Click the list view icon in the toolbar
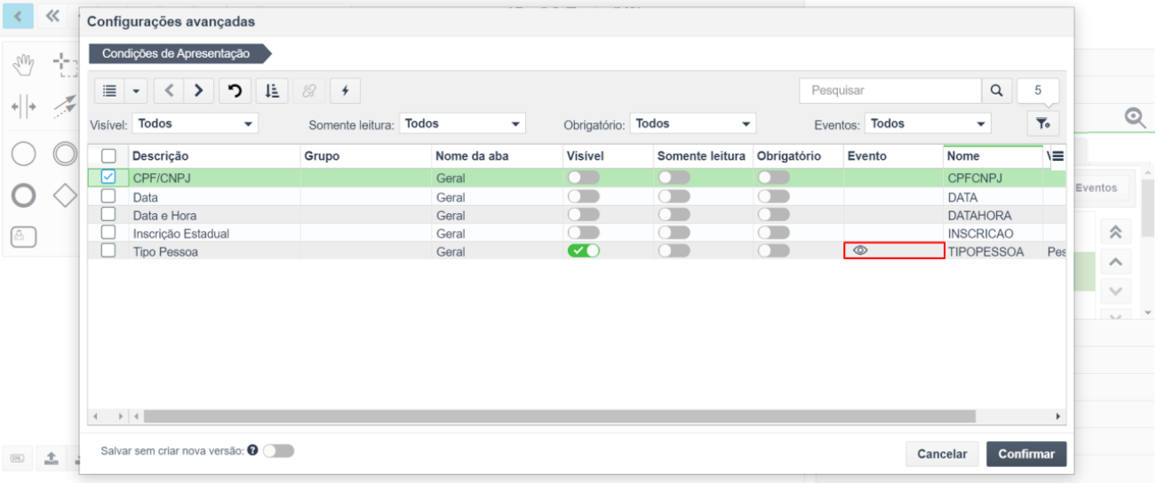The image size is (1157, 483). [110, 91]
